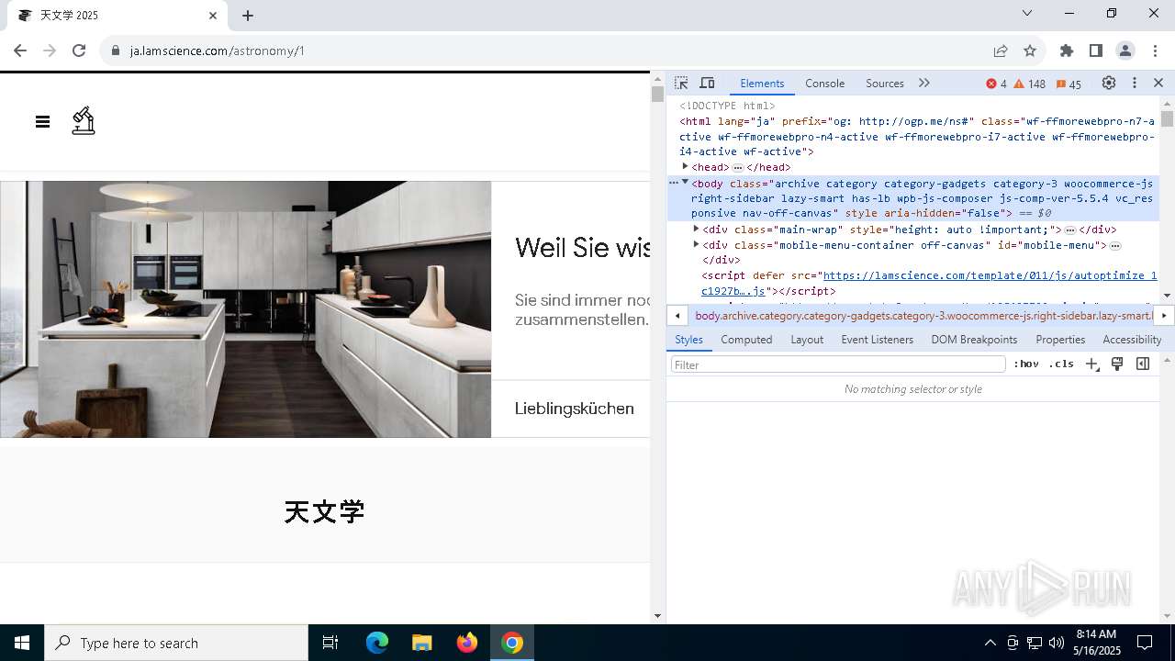
Task: Open the Windows Start menu
Action: click(x=22, y=643)
